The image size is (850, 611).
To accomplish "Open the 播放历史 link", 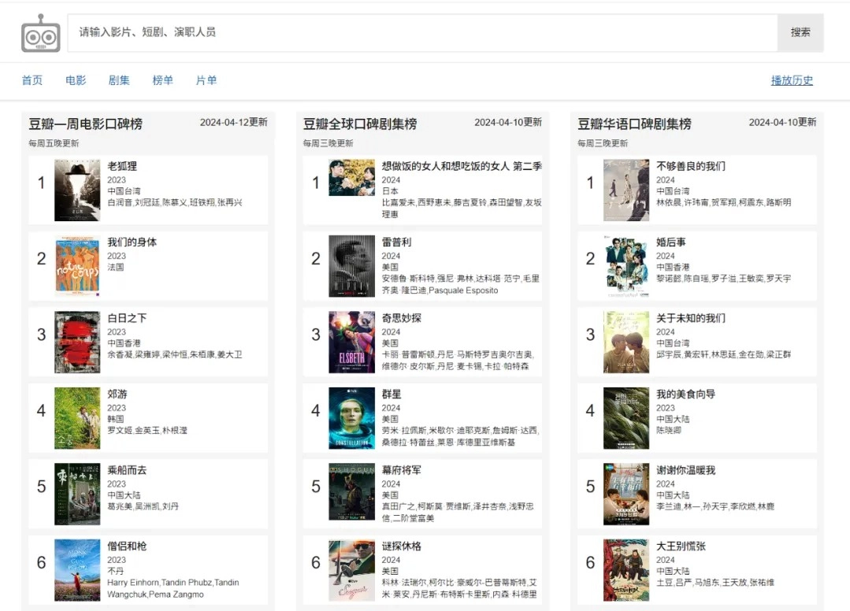I will point(792,80).
